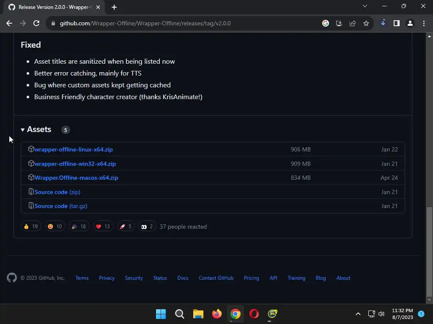Download wrapper-offline-win32-x64.zip

(x=75, y=164)
